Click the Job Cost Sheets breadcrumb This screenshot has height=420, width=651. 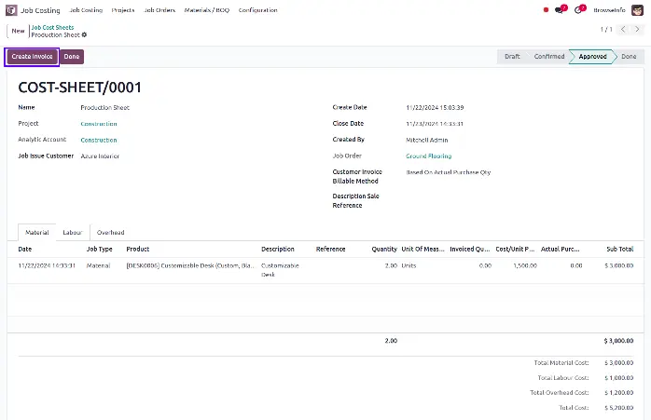[52, 27]
